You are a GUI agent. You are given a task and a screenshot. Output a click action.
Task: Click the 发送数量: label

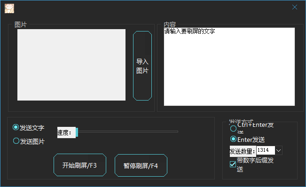coord(243,151)
